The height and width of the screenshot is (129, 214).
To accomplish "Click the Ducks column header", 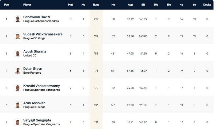I will click(x=207, y=5).
